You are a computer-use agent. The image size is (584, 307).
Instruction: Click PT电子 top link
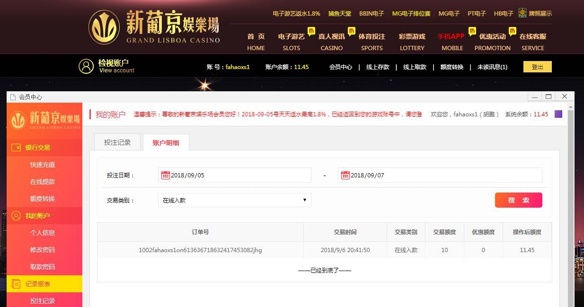[477, 13]
